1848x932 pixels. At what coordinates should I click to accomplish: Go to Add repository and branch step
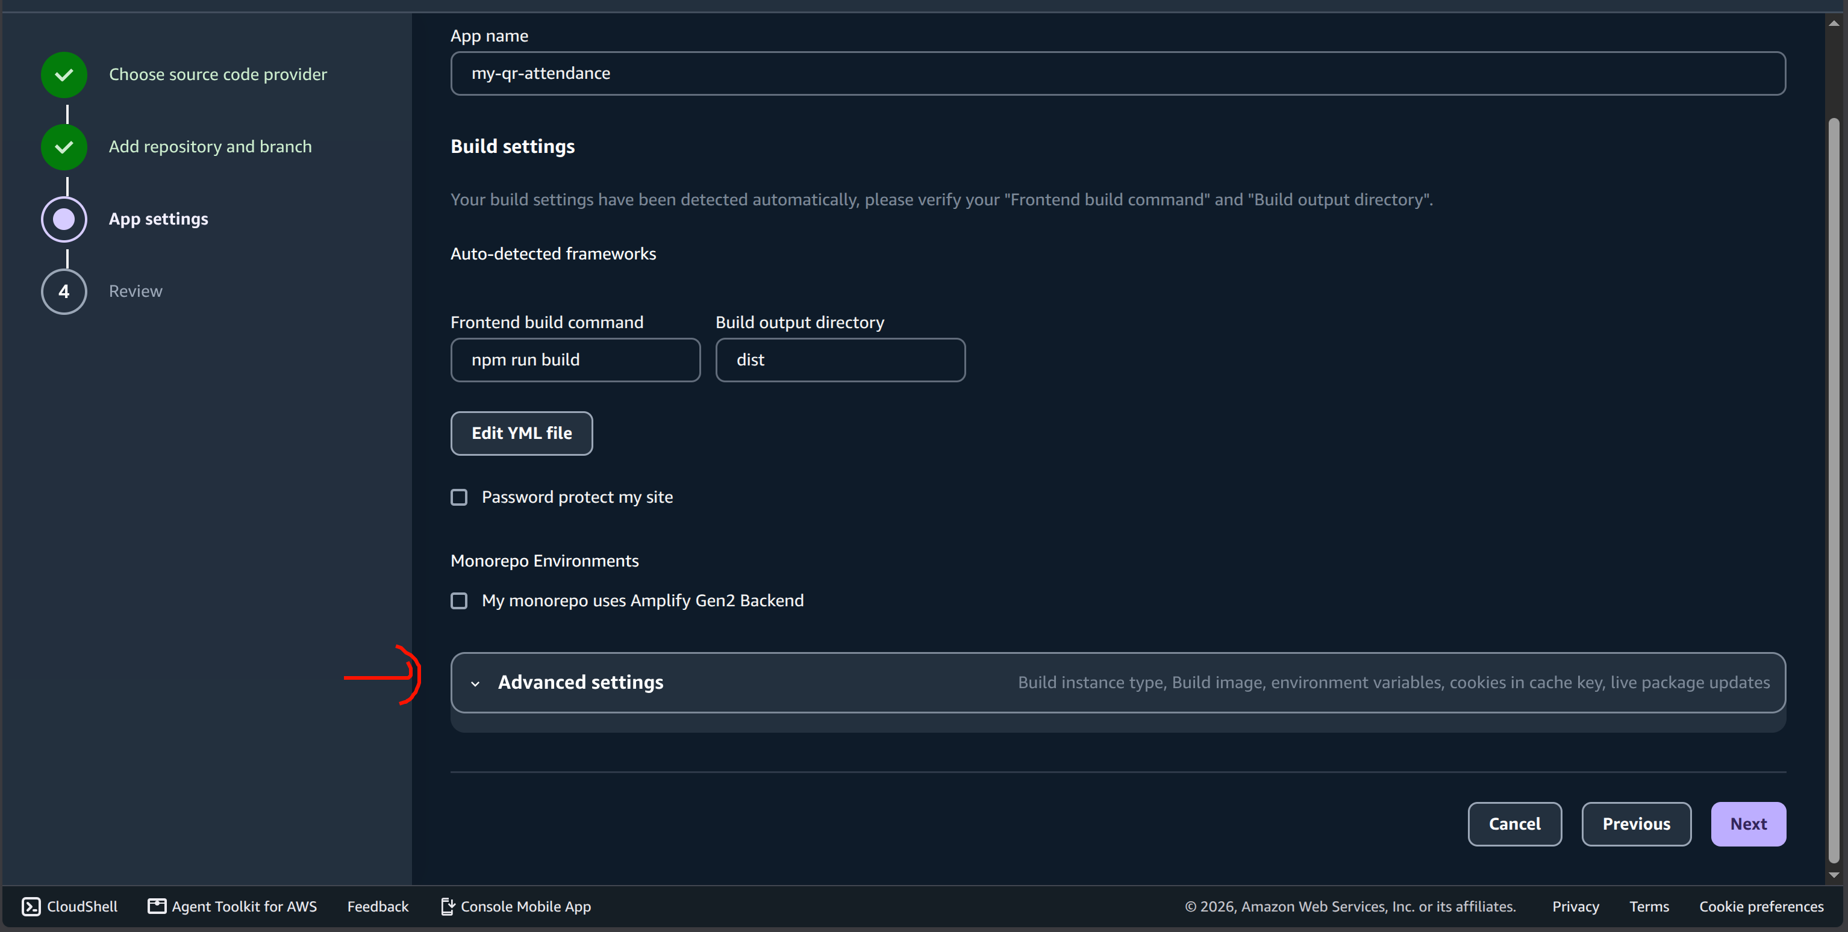pyautogui.click(x=210, y=147)
